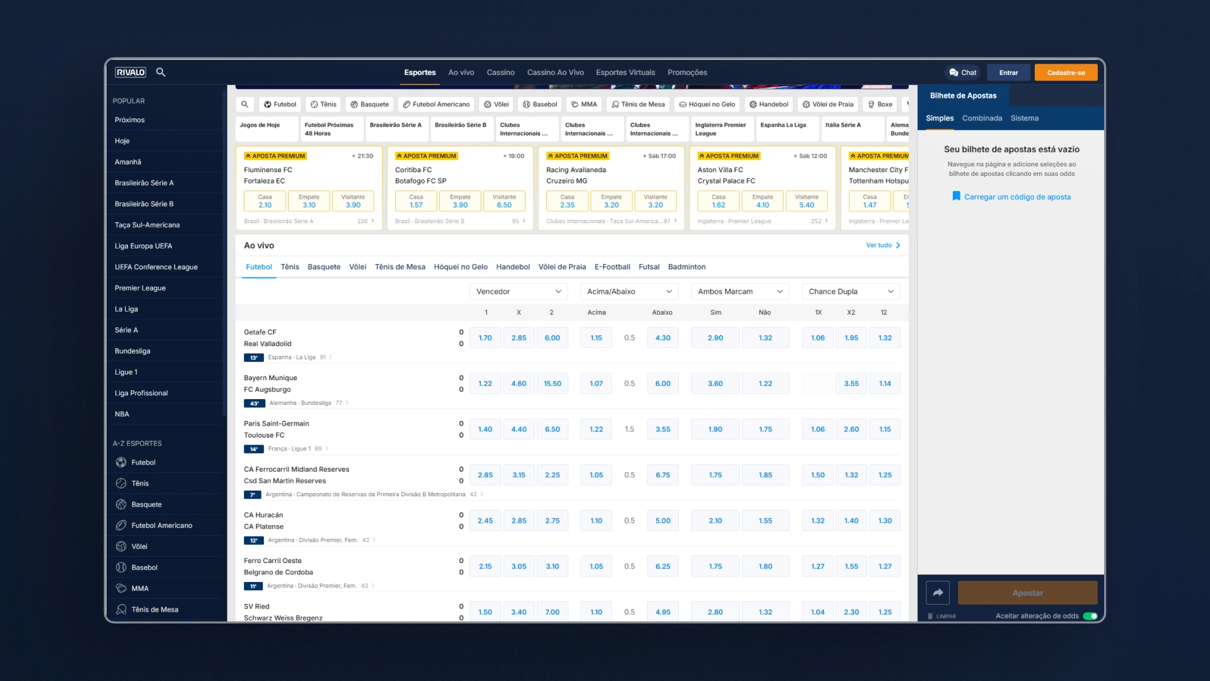Click the Basquete sport icon in sidebar
This screenshot has width=1210, height=681.
[x=122, y=504]
